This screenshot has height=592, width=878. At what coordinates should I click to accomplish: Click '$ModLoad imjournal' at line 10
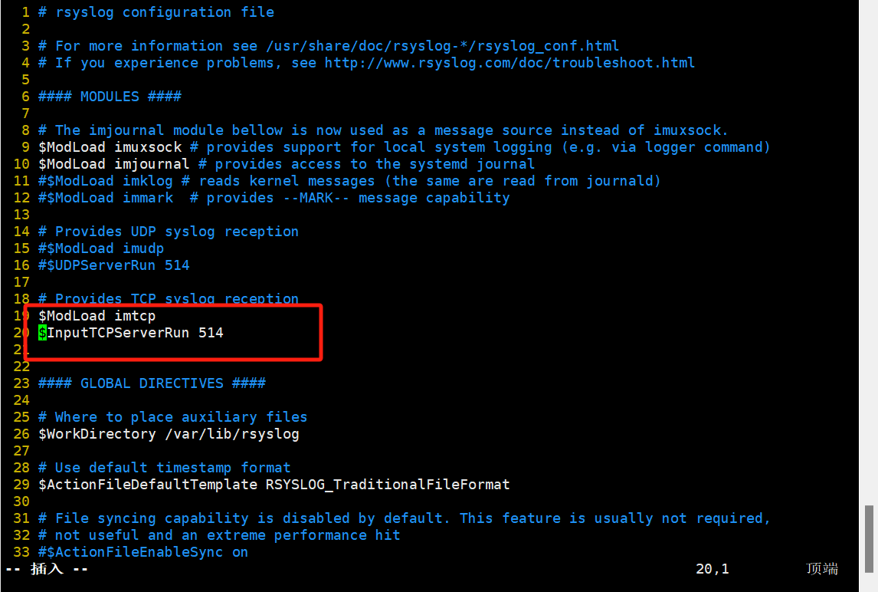pos(113,164)
